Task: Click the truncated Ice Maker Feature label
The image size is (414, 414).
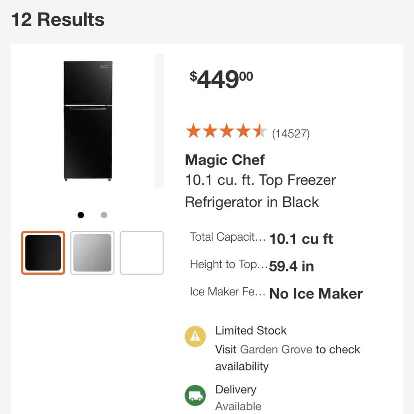Action: click(228, 292)
